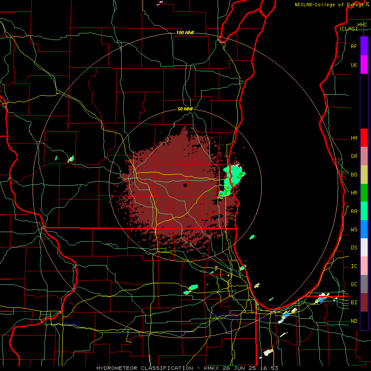Select 'HYDROMETEOR CLASSIFICATION' title text

coord(145,368)
